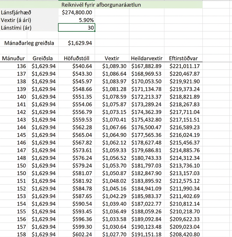
Task: Select principal cell $543.30
Action: 77,74
